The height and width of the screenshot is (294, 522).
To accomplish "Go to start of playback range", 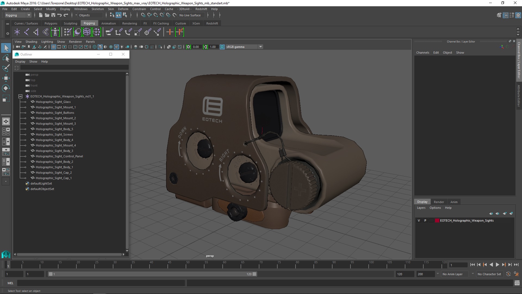I will [472, 265].
